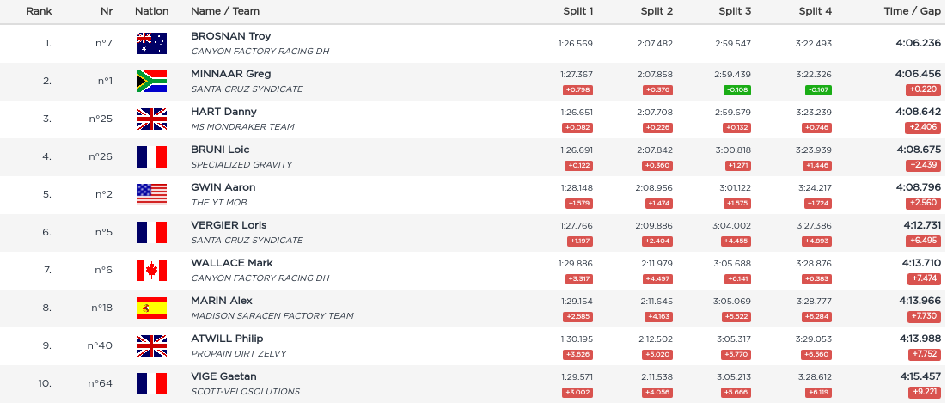
Task: Click the French flag beside Bruni Loic
Action: coord(151,156)
